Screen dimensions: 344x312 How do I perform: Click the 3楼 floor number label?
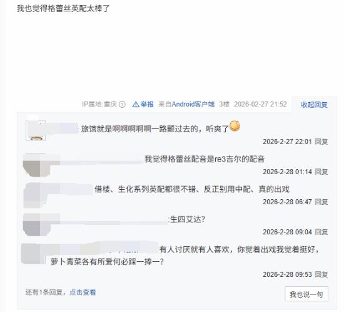pos(224,104)
